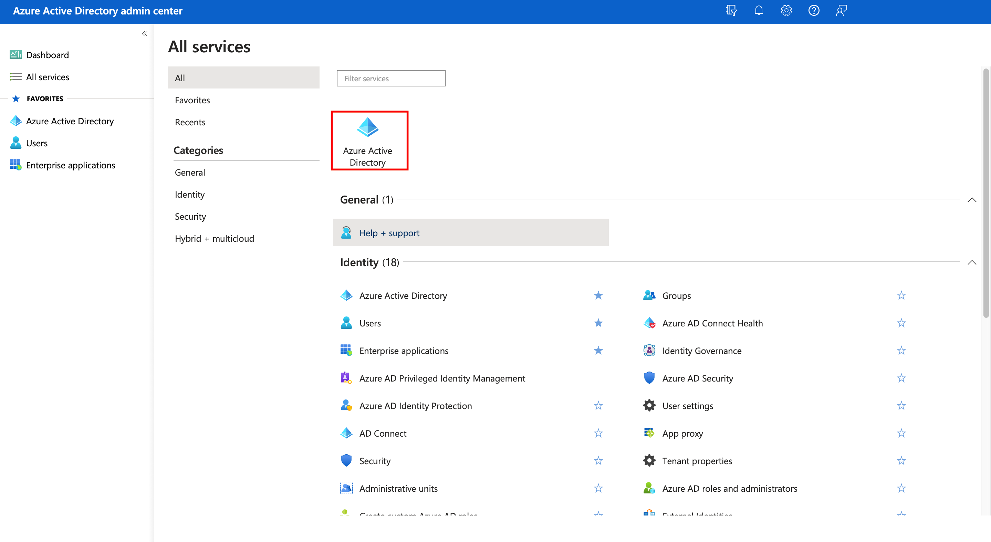Click the Administrative units icon

(346, 488)
